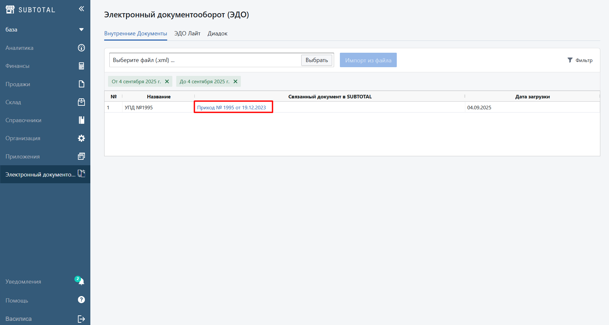
Task: Open Finances via the calculator icon
Action: (x=81, y=66)
